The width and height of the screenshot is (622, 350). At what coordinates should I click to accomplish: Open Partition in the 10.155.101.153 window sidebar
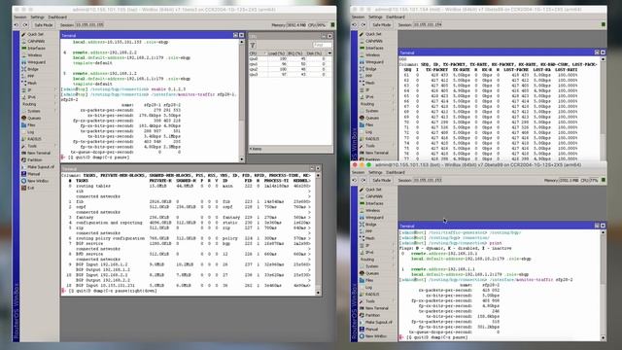(372, 315)
